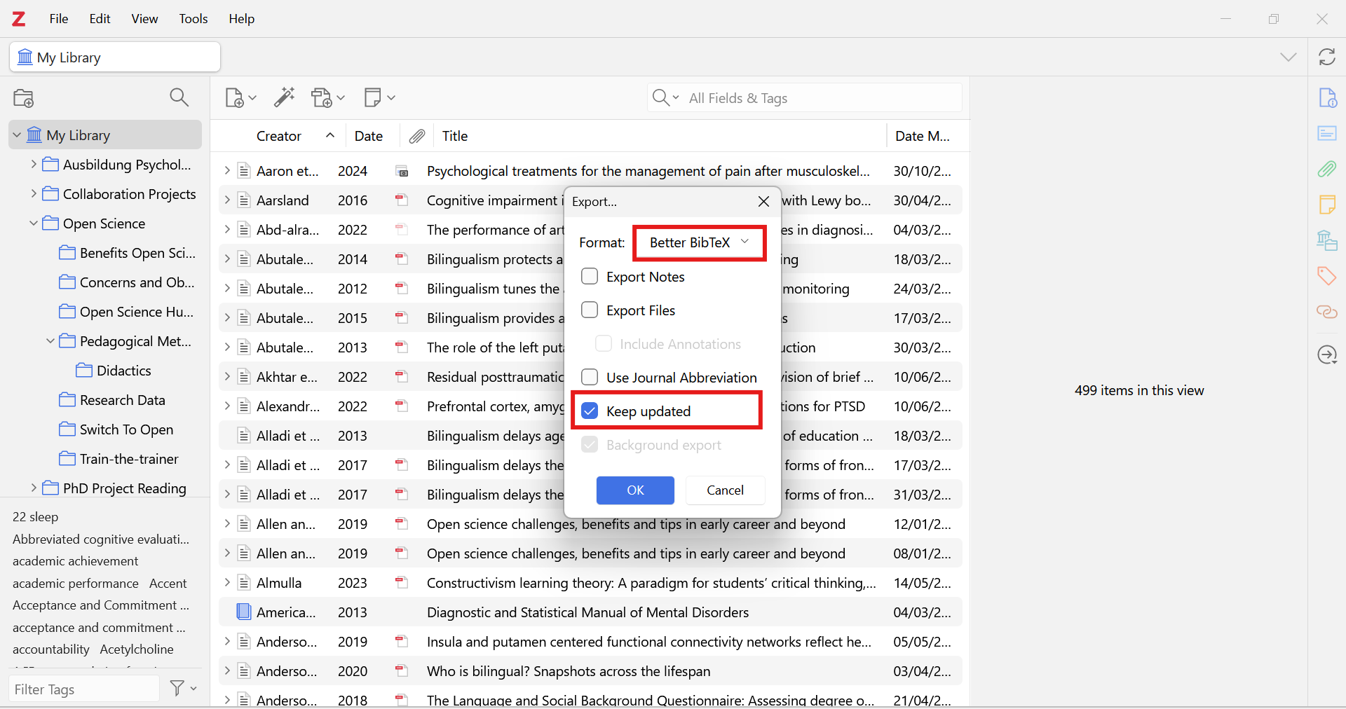1346x709 pixels.
Task: Click Cancel in the Export dialog
Action: pyautogui.click(x=725, y=490)
